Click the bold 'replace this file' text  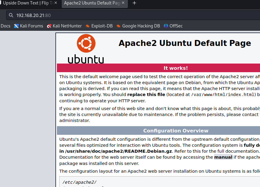[146, 95]
